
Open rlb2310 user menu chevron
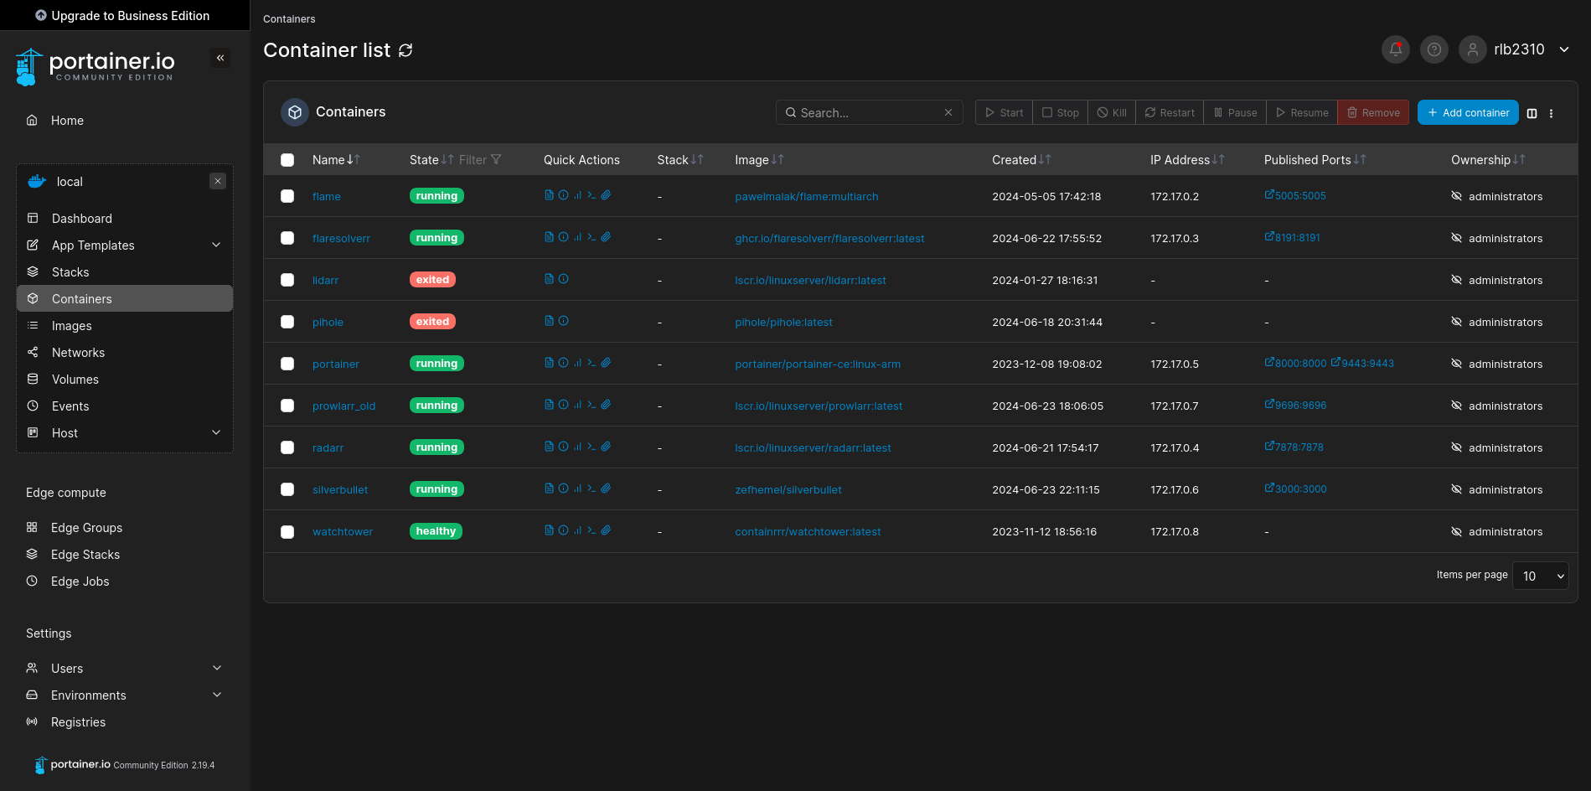(x=1564, y=49)
